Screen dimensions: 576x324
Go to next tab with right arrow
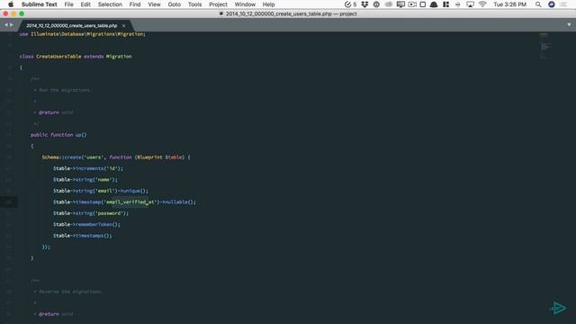tap(12, 24)
